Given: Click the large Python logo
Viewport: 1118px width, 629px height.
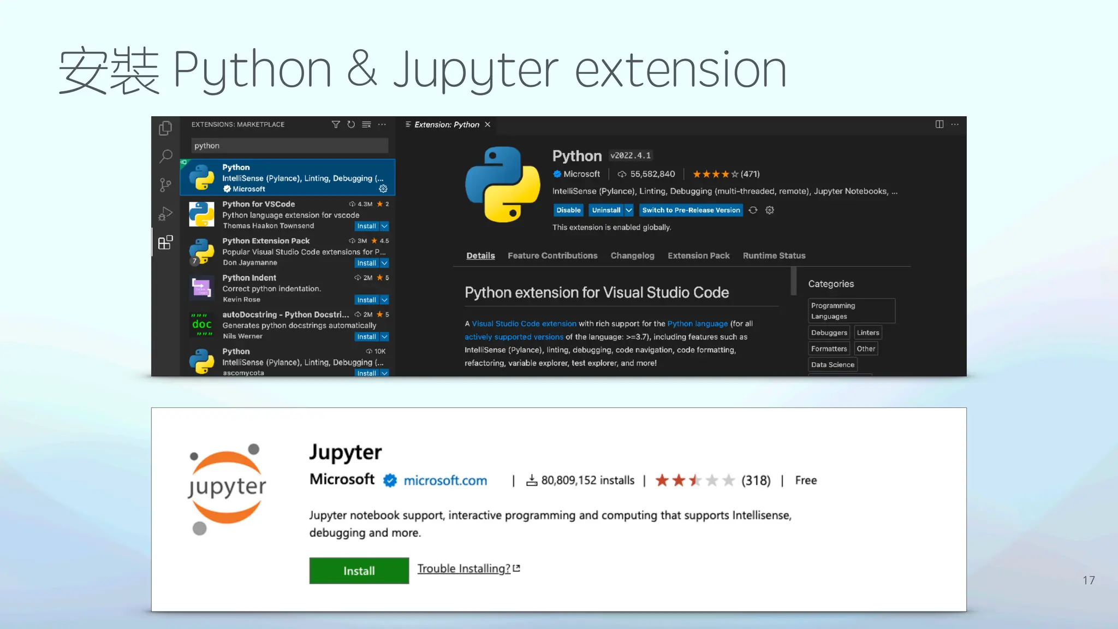Looking at the screenshot, I should coord(503,184).
